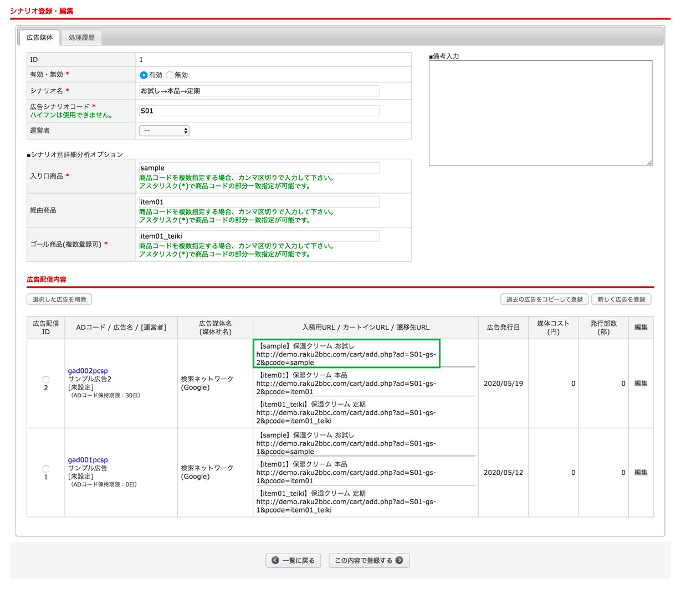Switch to the 広告媒体 tab
This screenshot has height=590, width=681.
point(40,38)
